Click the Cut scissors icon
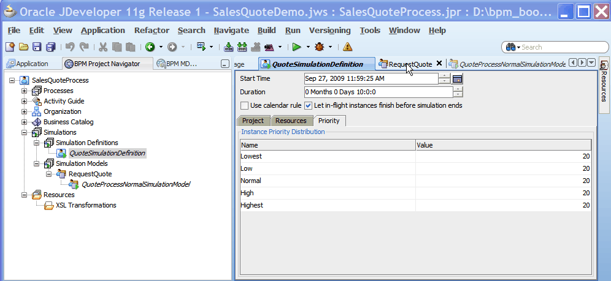This screenshot has height=281, width=611. pyautogui.click(x=103, y=47)
